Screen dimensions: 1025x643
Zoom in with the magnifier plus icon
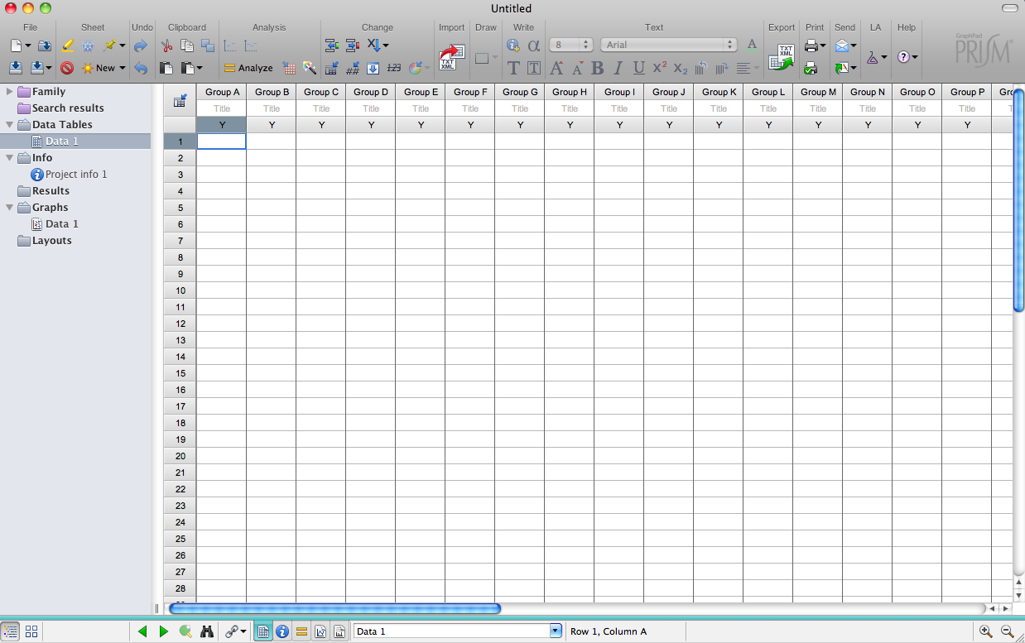(985, 631)
